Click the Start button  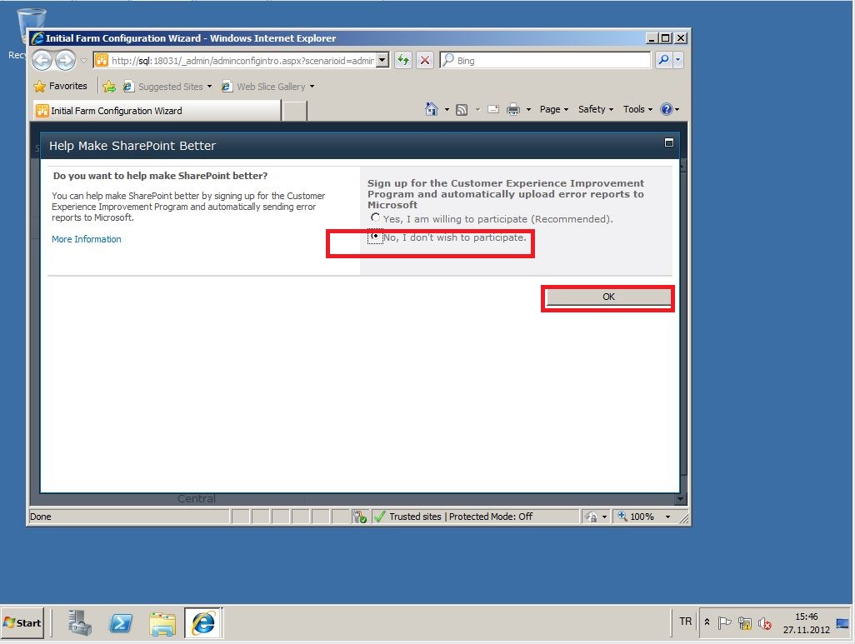point(22,622)
